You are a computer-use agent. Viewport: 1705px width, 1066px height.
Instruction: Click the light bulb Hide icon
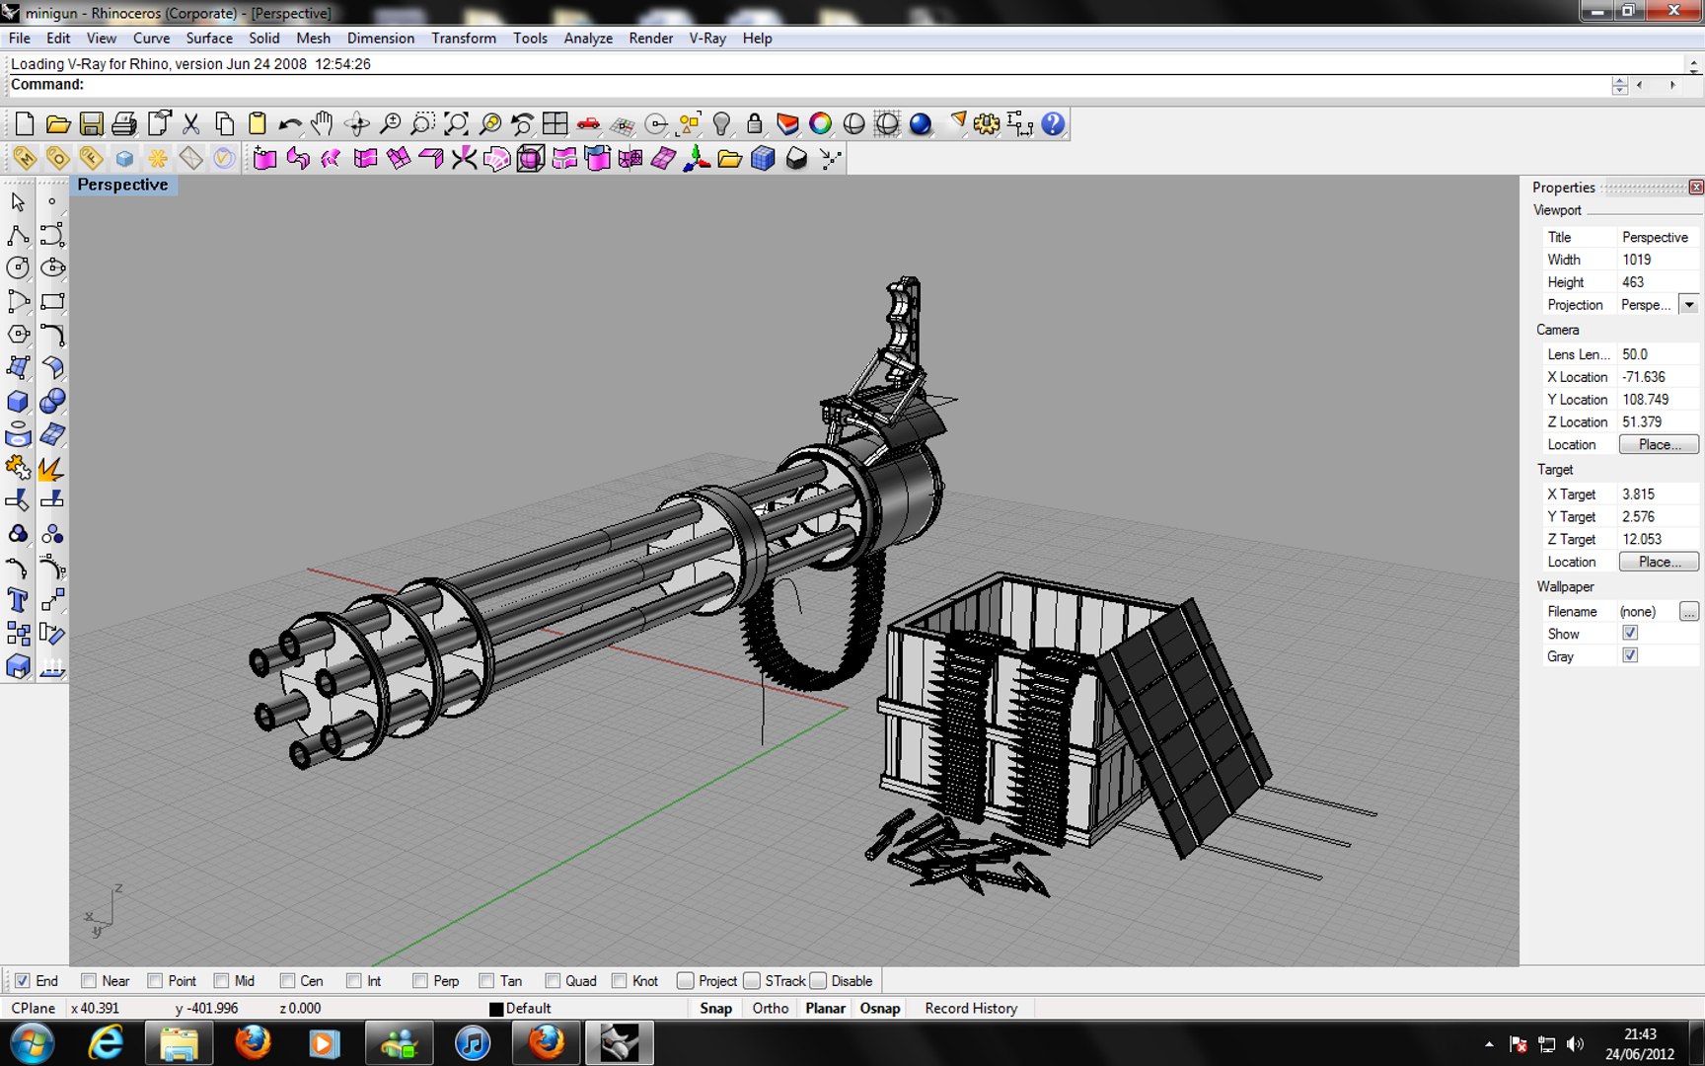[x=722, y=123]
